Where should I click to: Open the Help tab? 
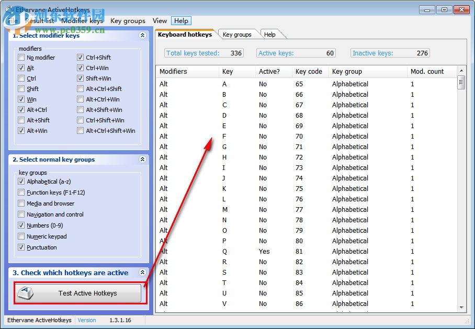click(x=270, y=35)
